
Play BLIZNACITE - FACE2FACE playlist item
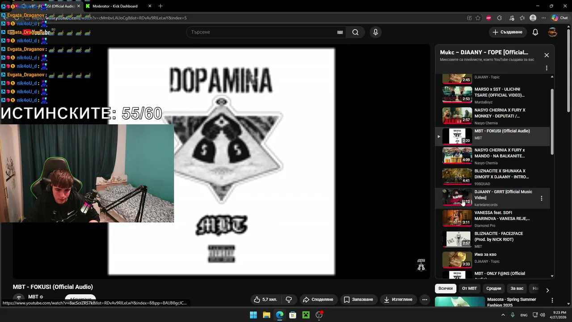point(492,239)
